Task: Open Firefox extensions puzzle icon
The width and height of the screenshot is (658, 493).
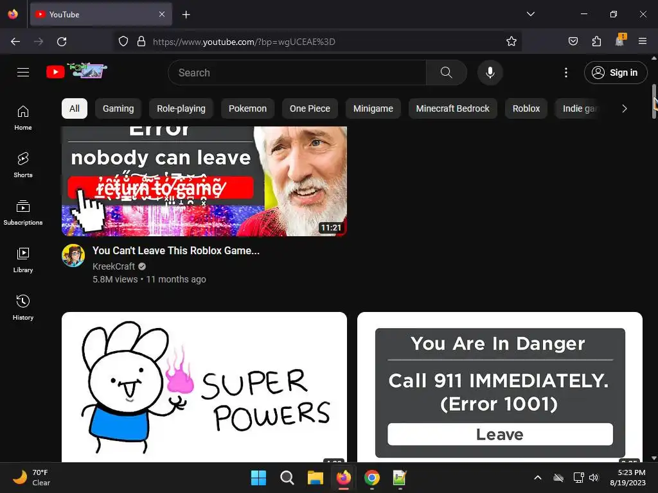Action: [x=596, y=42]
